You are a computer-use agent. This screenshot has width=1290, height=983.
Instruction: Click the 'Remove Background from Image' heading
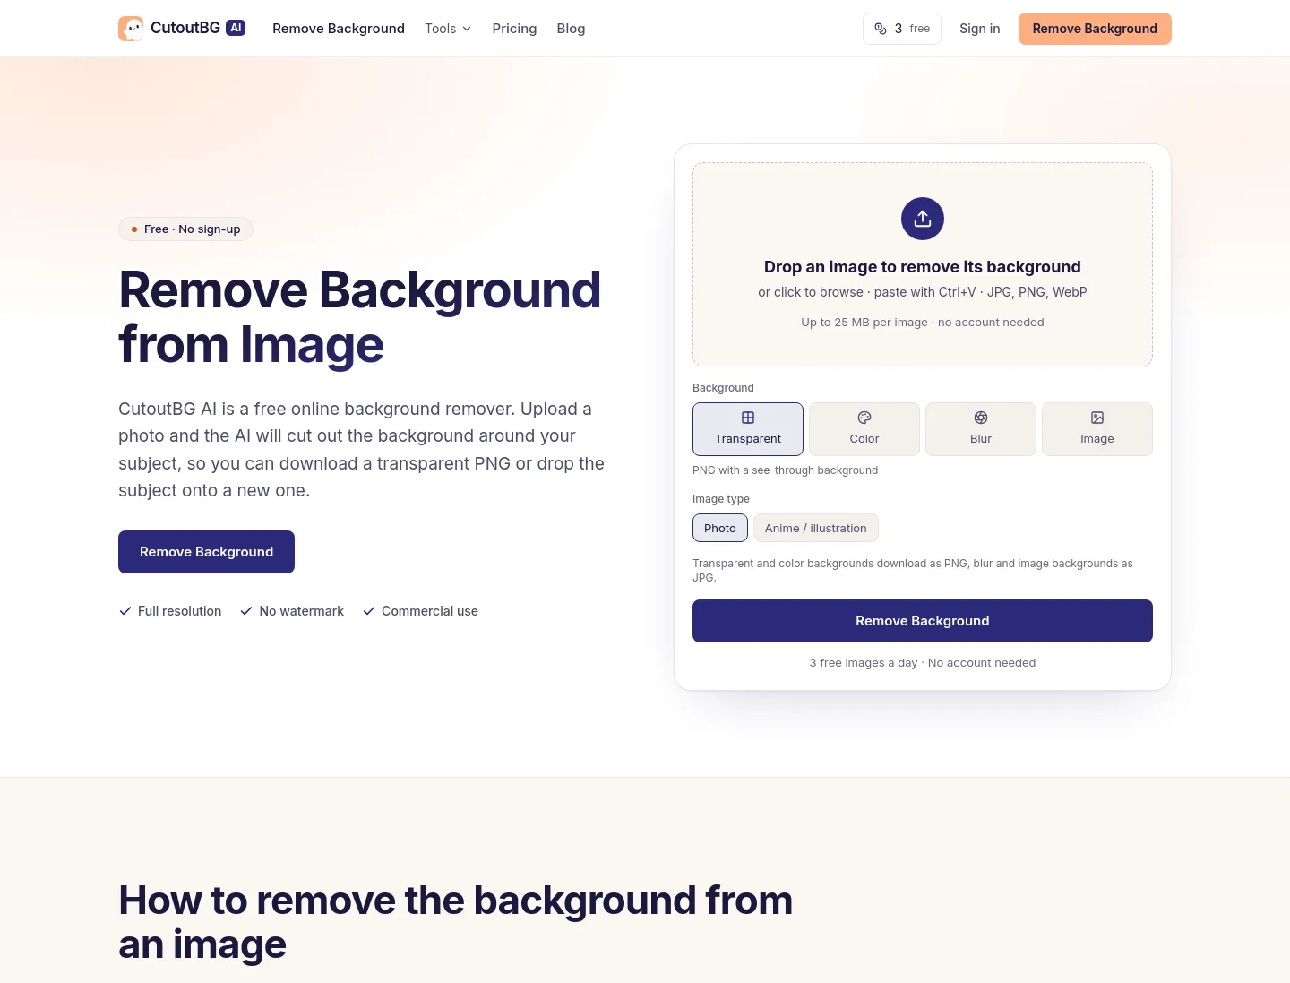pos(359,317)
